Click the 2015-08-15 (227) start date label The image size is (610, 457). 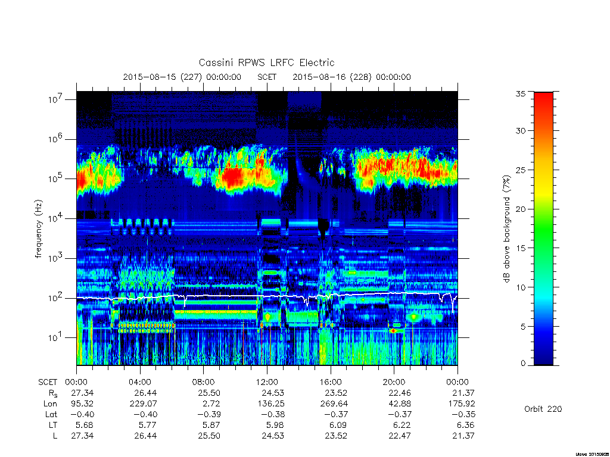click(x=182, y=77)
